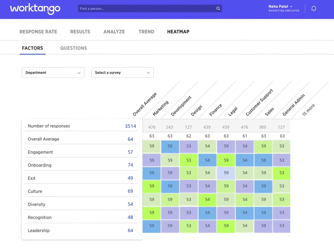Switch to the QUESTIONS tab
This screenshot has height=250, width=334.
coord(73,48)
